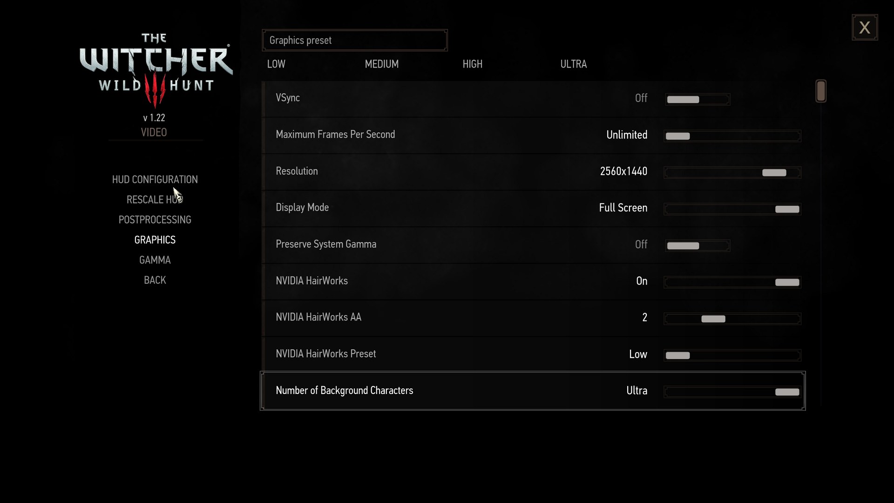Open HUD CONFIGURATION settings menu
The image size is (894, 503).
pos(155,179)
